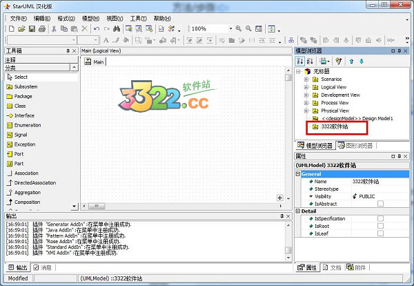Collapse the root 无标题 project node
This screenshot has width=414, height=286.
coord(298,71)
